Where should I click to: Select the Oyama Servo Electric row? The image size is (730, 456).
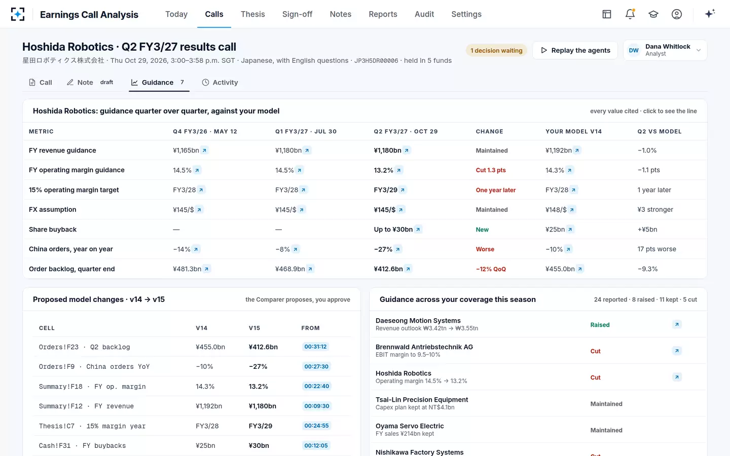(x=538, y=430)
